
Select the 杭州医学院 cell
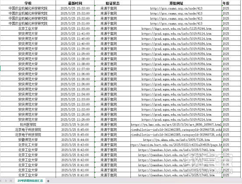click(x=28, y=125)
